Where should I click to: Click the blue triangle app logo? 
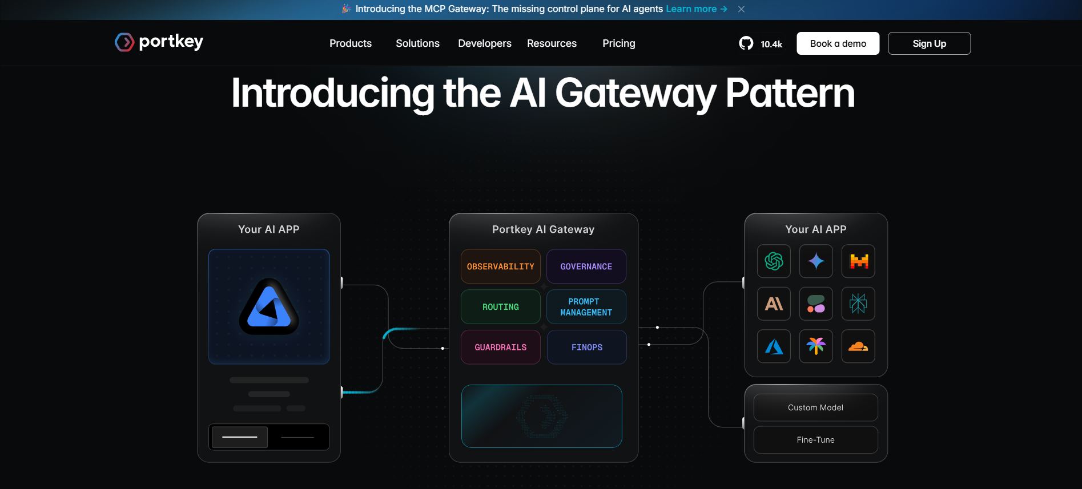(269, 306)
